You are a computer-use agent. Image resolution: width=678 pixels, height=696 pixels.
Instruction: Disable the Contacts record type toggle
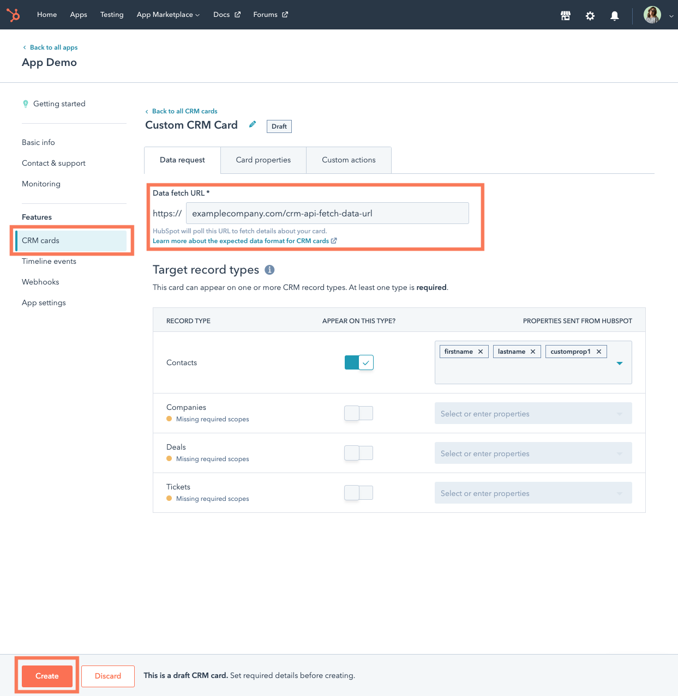[358, 362]
